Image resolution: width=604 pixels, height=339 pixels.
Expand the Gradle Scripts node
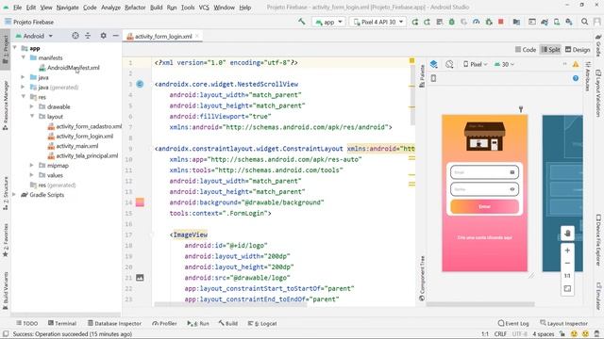tap(15, 195)
